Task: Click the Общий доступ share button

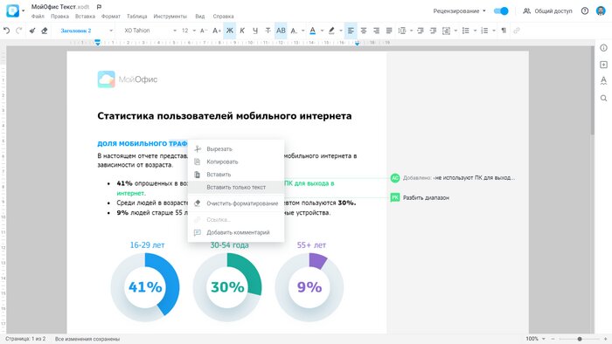Action: point(547,10)
